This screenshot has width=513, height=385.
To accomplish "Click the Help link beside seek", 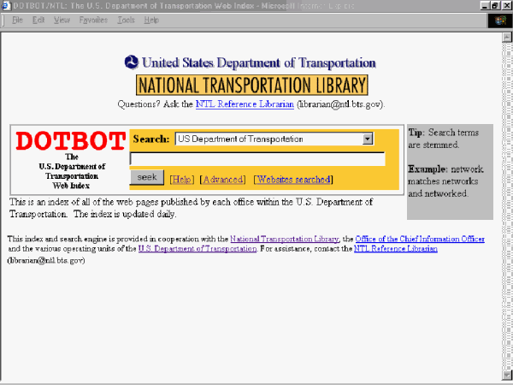I will (x=180, y=179).
